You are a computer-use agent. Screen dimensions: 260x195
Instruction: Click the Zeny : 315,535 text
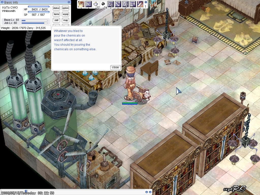click(36, 28)
